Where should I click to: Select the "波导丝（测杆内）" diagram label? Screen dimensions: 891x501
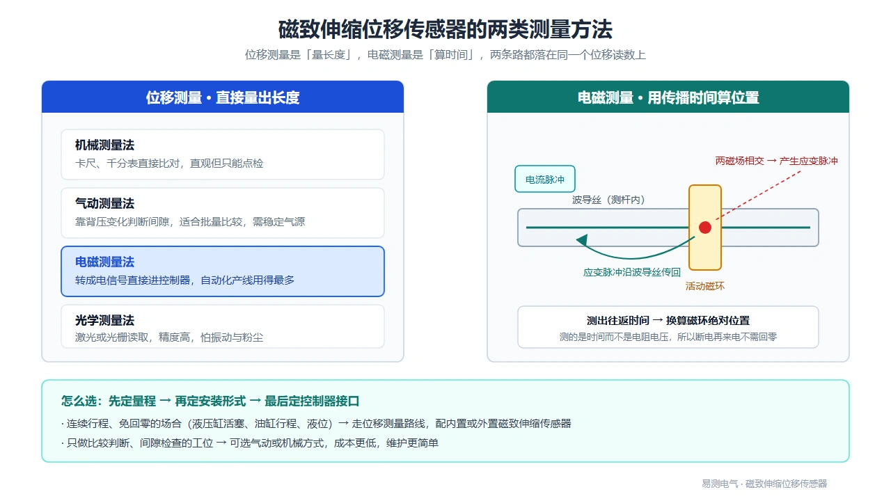[608, 200]
